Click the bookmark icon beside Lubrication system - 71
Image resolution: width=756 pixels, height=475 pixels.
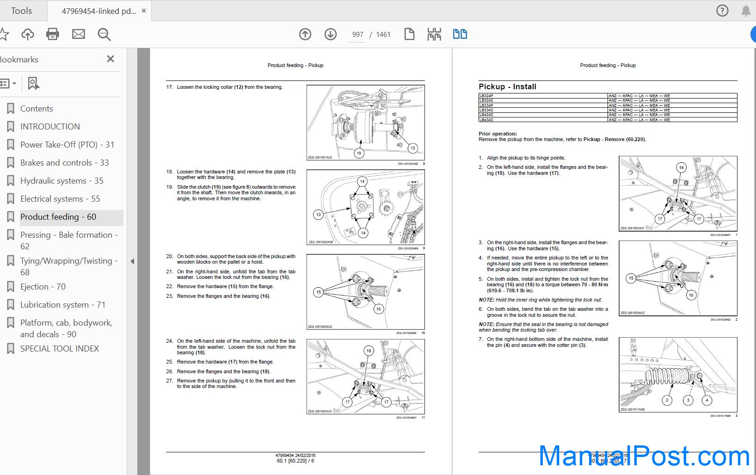coord(11,305)
